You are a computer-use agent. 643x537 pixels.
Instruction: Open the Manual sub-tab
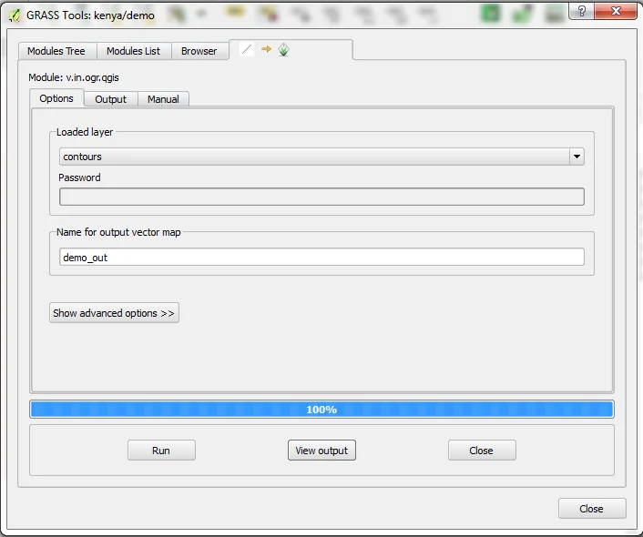(x=163, y=99)
